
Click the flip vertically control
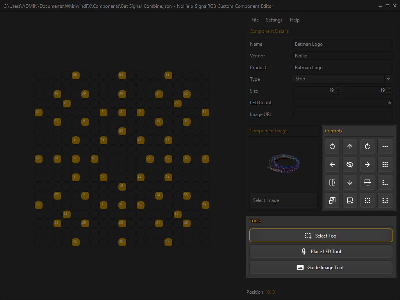coord(367,182)
